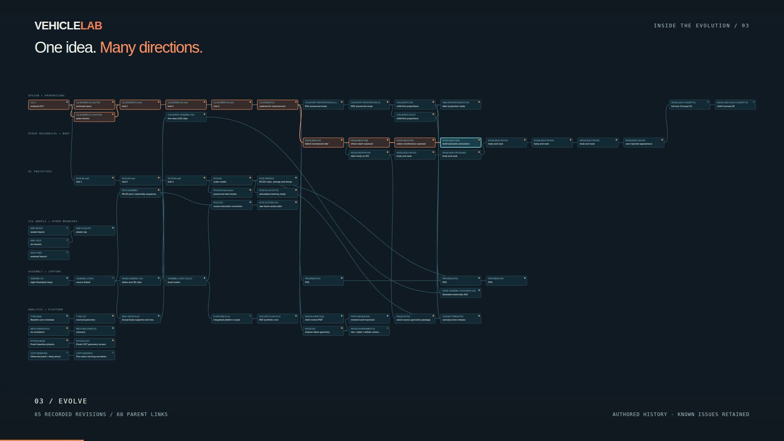The image size is (784, 441).
Task: Open the ASSEMBLY-LIFECYCLE-01 local review node
Action: 186,281
